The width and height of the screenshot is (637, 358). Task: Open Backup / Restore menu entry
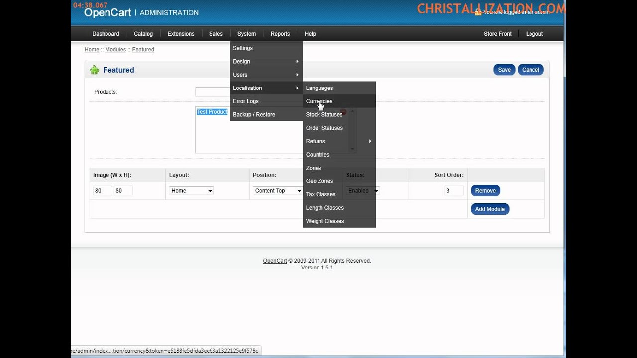266,115
